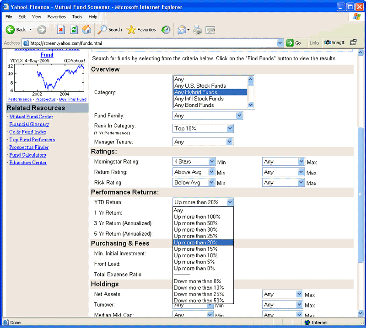The width and height of the screenshot is (366, 328).
Task: Visit the Financial Glossary link
Action: click(29, 124)
